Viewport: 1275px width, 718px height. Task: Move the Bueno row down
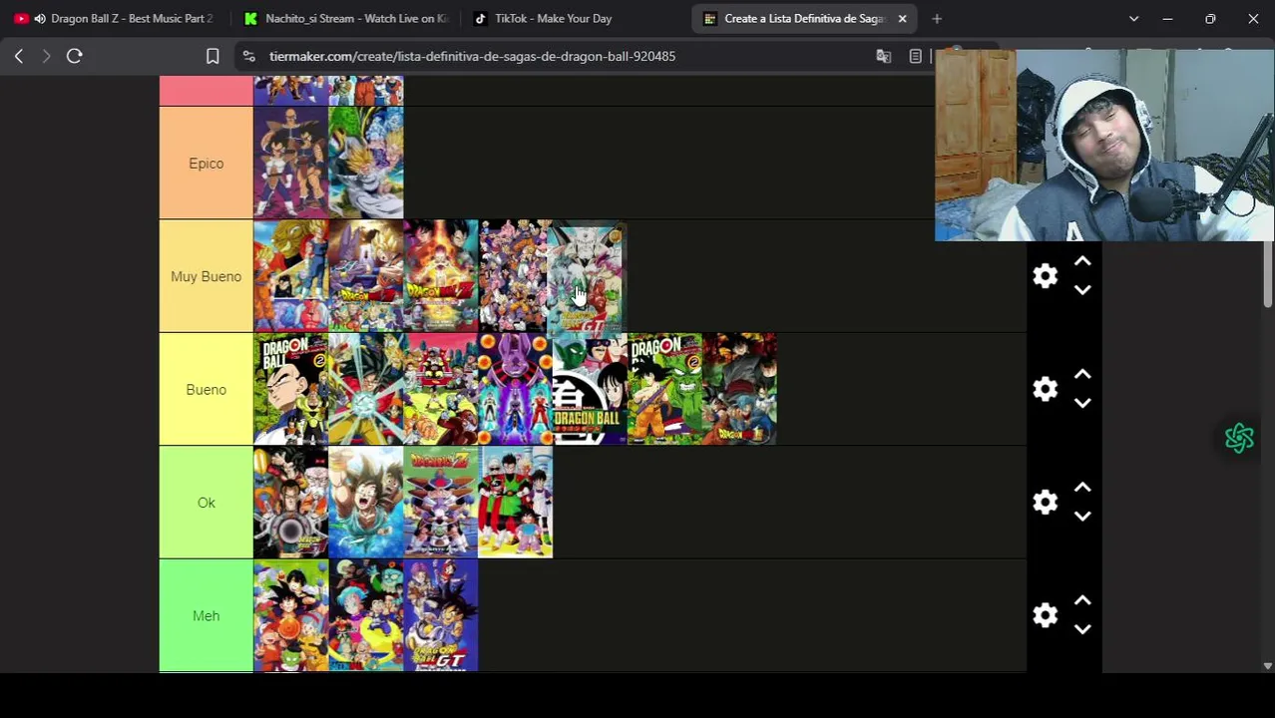point(1082,403)
